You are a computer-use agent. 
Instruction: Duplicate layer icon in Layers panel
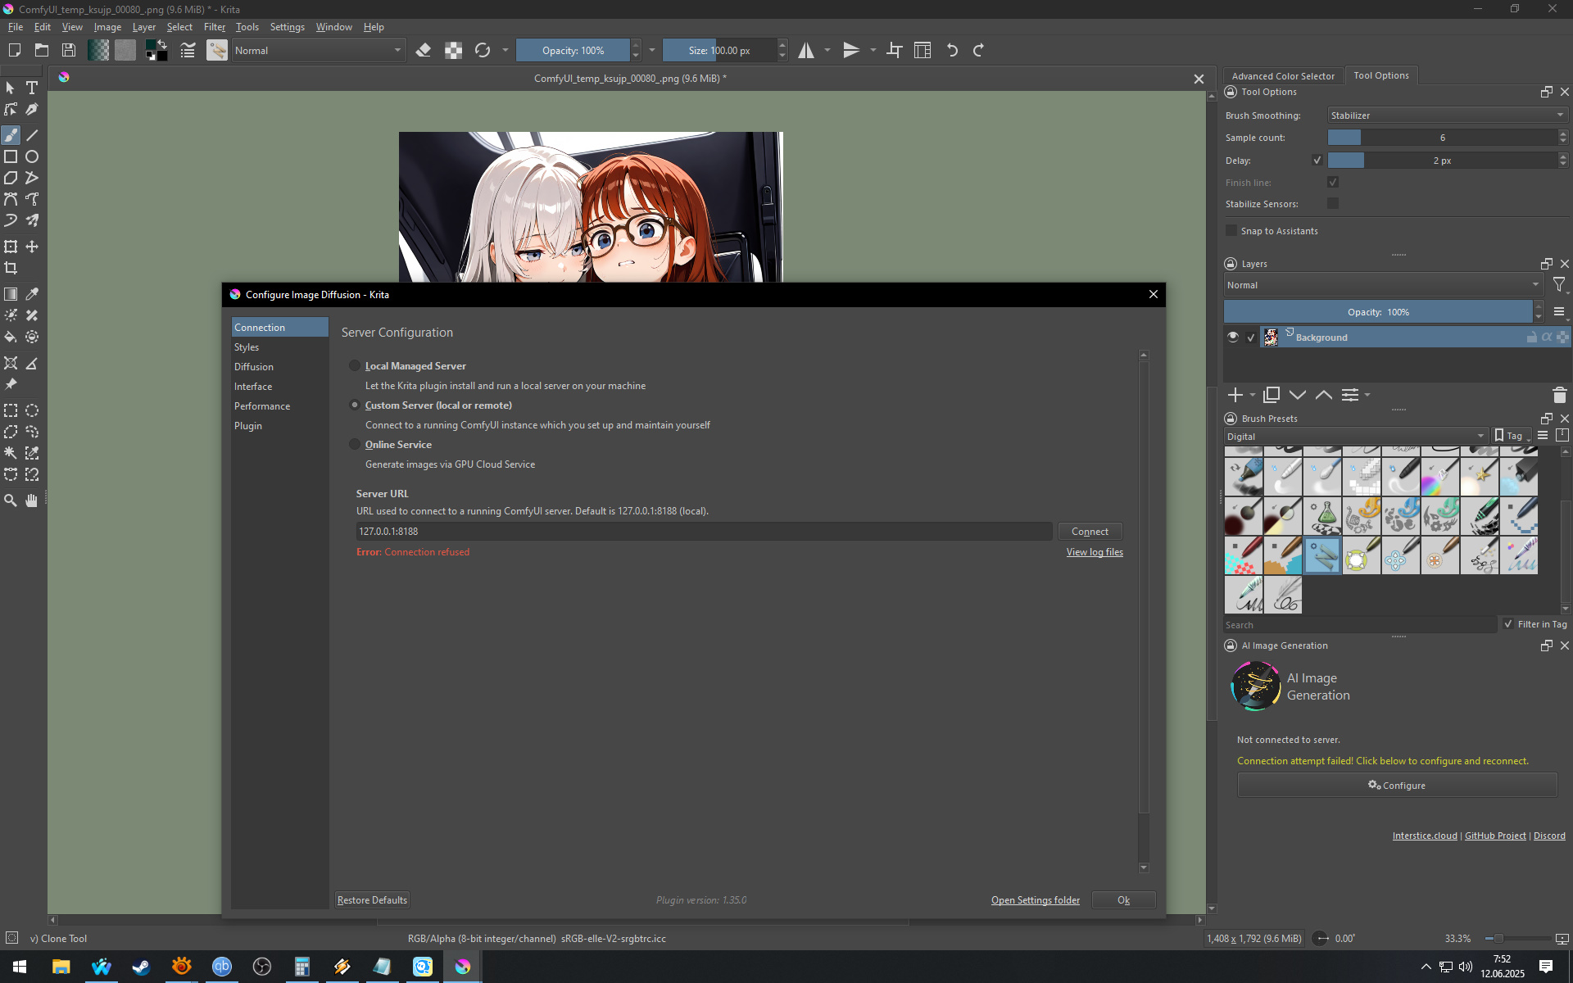pyautogui.click(x=1272, y=395)
